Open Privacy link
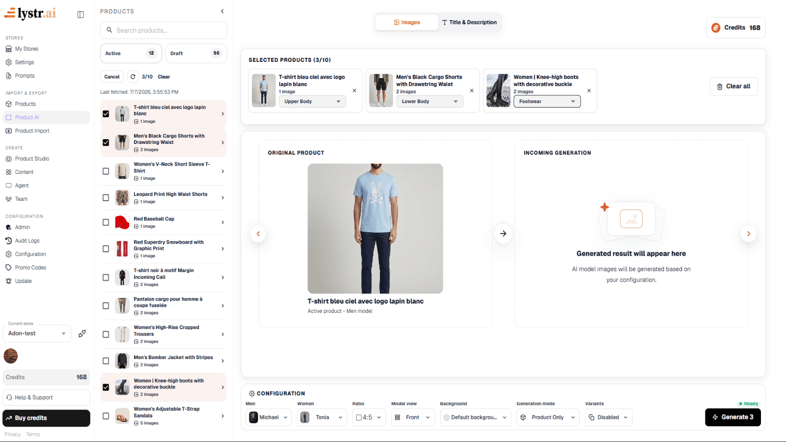This screenshot has width=786, height=442. (13, 435)
